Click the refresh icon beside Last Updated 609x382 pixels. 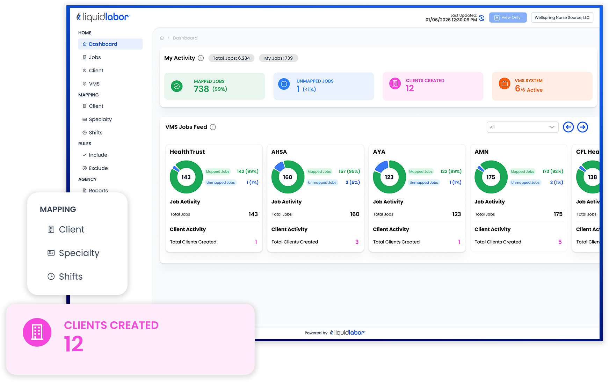pyautogui.click(x=481, y=18)
